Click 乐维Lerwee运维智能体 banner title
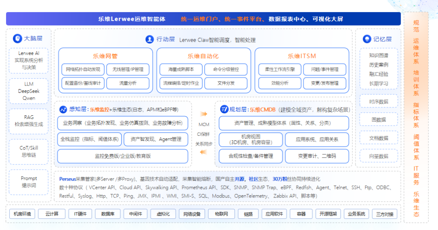 coord(132,19)
